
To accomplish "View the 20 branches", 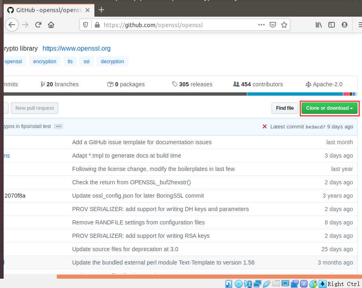I will click(x=59, y=84).
